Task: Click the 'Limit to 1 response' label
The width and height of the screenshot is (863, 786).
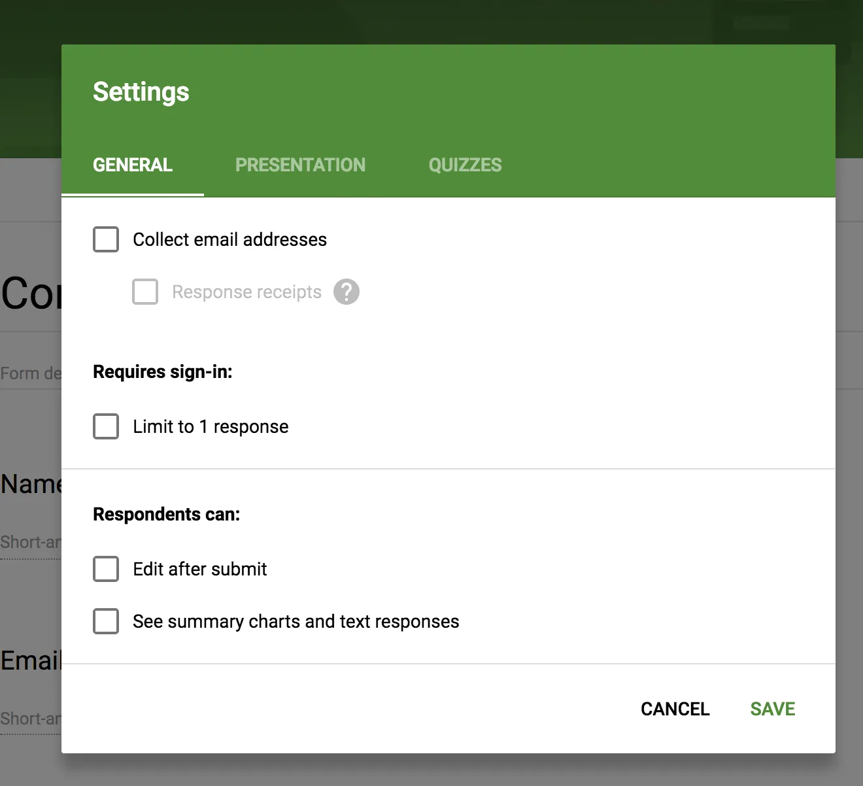Action: 211,426
